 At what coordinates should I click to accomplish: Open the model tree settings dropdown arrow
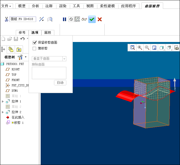coord(26,57)
